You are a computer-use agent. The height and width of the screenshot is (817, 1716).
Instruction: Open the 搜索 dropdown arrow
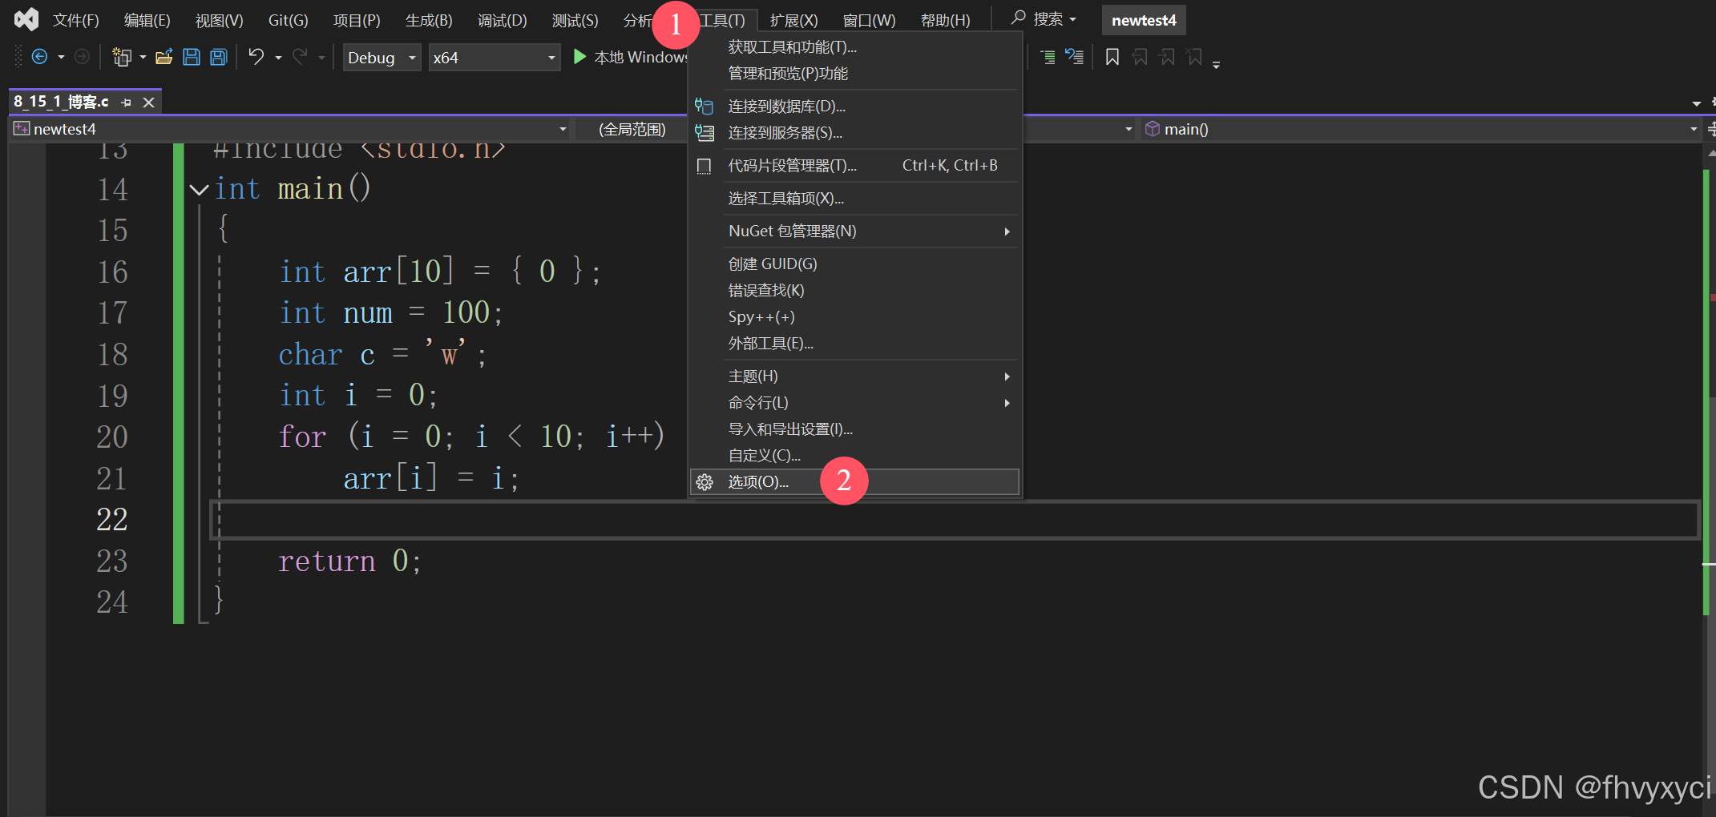[1072, 19]
